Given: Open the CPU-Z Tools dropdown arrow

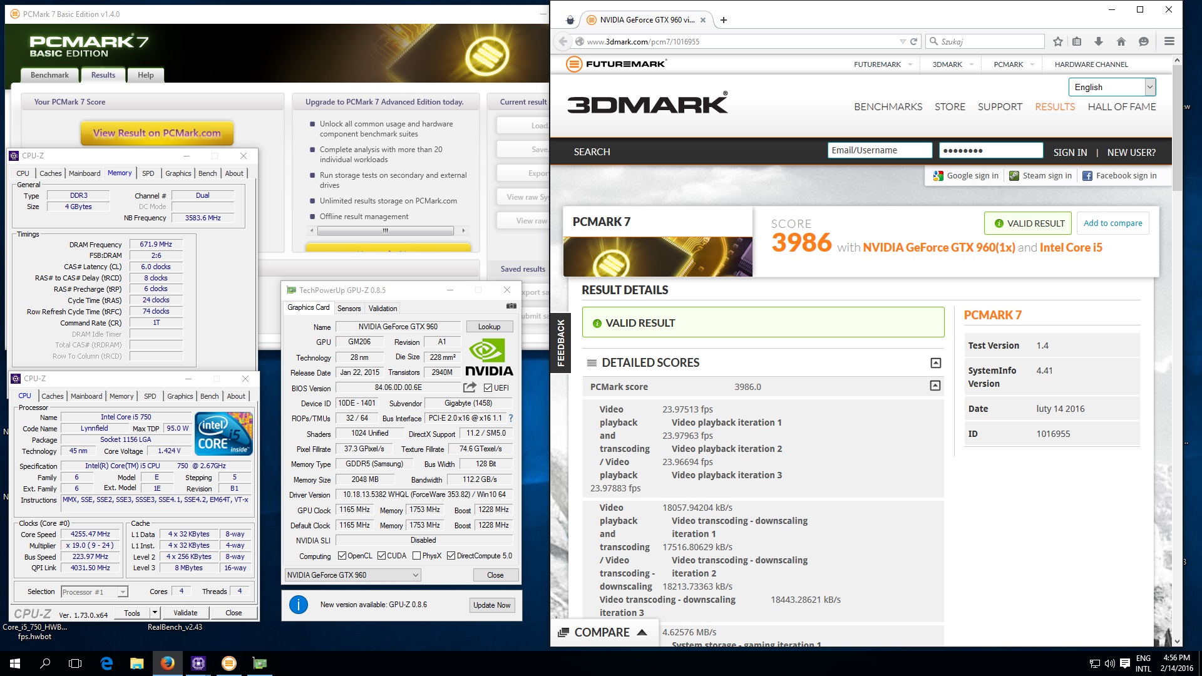Looking at the screenshot, I should [155, 613].
